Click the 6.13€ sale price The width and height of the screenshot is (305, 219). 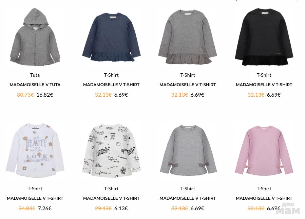tap(121, 208)
